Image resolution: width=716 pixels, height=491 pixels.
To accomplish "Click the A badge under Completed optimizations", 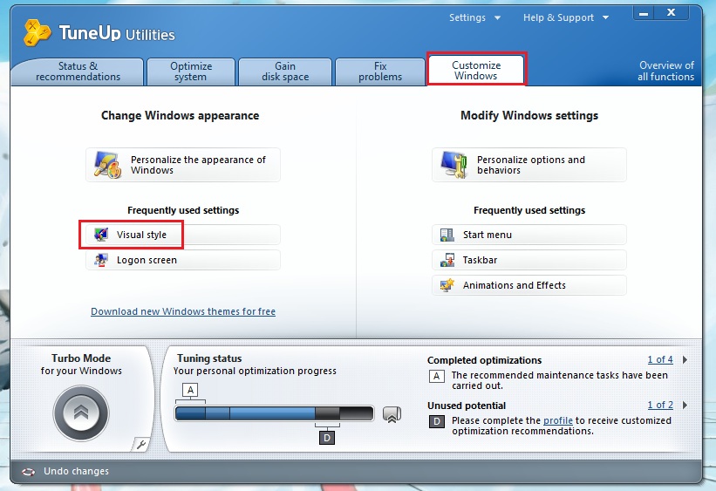I will pos(437,377).
